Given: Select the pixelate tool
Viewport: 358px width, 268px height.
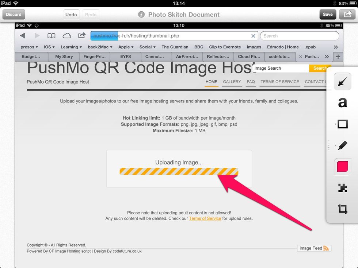Looking at the screenshot, I should point(343,188).
